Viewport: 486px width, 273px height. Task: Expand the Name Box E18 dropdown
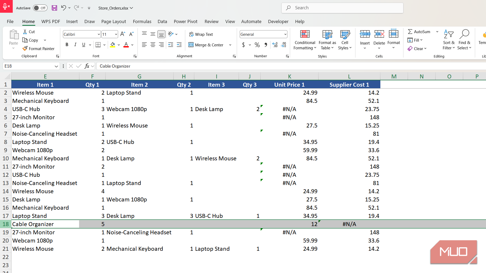(x=56, y=66)
